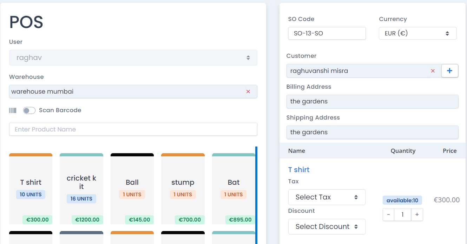Select the cricket kit product card
467x244 pixels.
click(x=81, y=189)
